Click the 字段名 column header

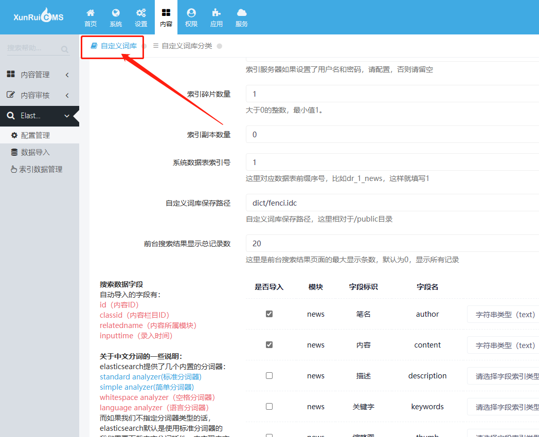coord(427,287)
